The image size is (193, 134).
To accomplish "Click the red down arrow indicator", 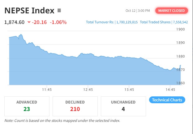I will coord(29,22).
